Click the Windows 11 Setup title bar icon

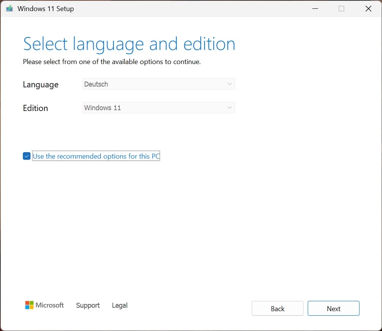tap(9, 8)
